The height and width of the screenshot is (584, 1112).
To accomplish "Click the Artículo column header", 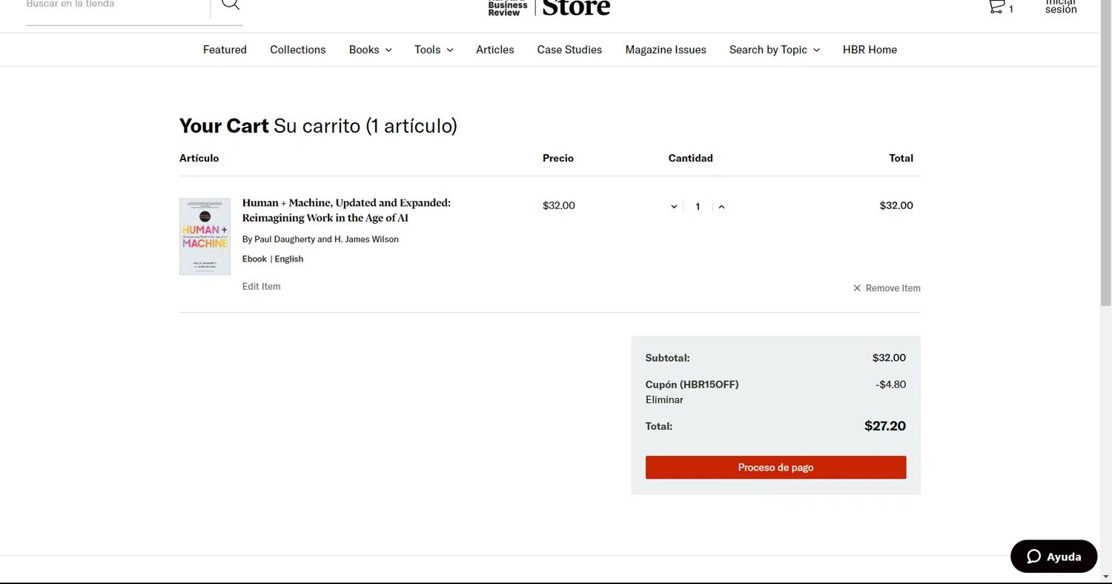I will [x=199, y=158].
